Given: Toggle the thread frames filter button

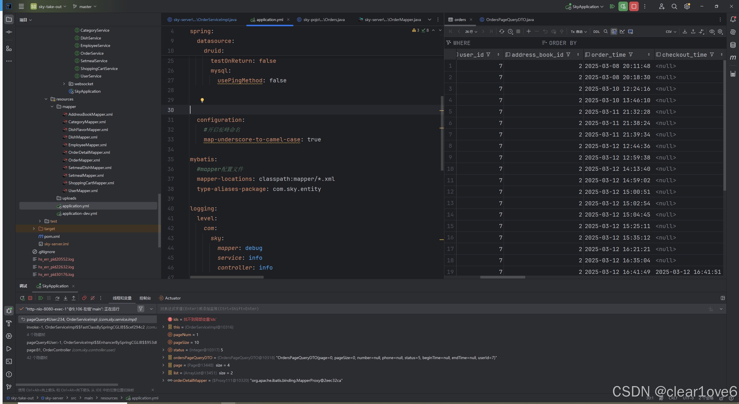Looking at the screenshot, I should pos(140,309).
